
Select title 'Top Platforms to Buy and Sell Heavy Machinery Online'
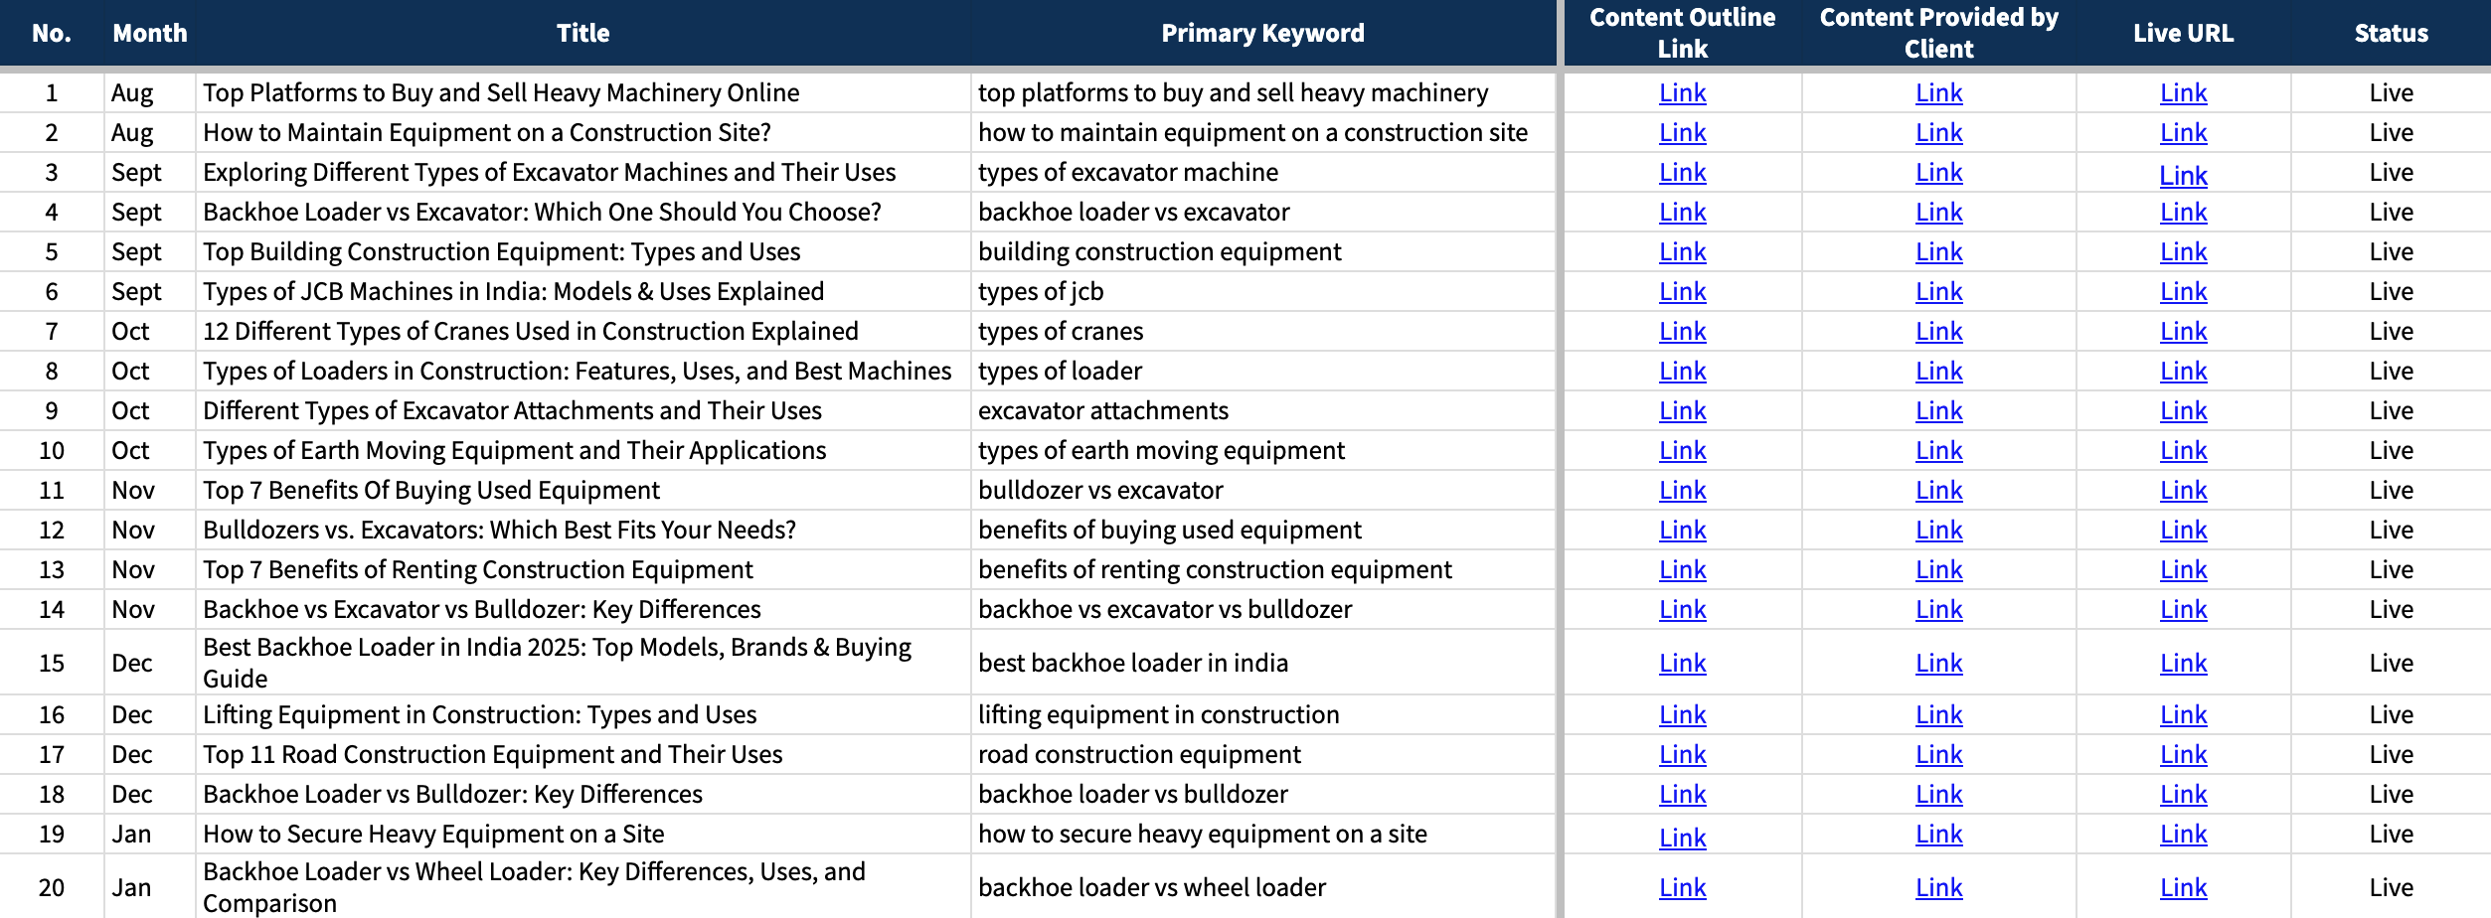coord(582,92)
